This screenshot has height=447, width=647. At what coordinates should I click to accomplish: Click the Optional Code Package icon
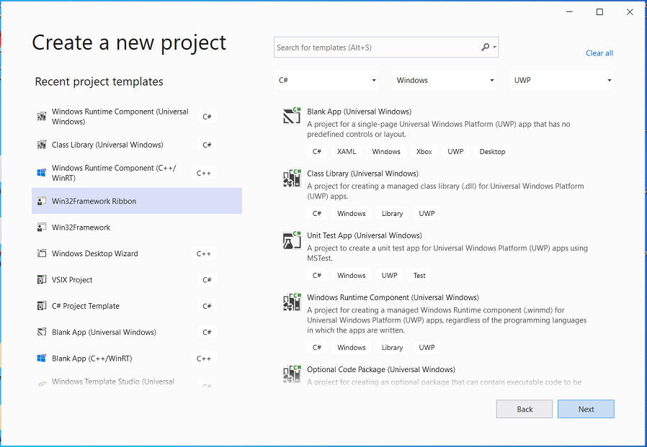292,374
